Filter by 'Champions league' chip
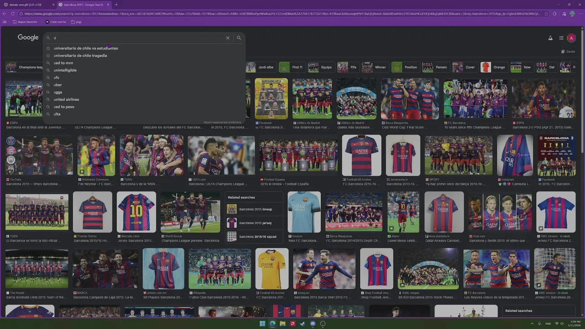The height and width of the screenshot is (329, 585). (24, 67)
